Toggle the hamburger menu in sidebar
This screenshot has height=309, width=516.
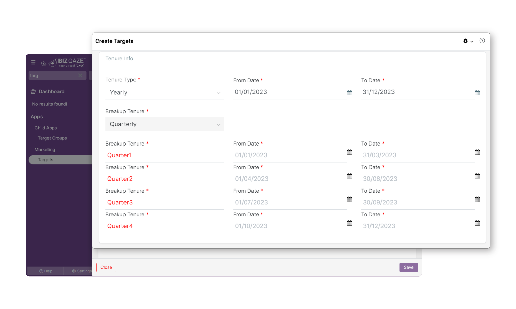pyautogui.click(x=33, y=62)
